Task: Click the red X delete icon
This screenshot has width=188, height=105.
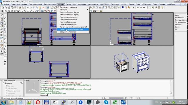Action: tap(43, 8)
